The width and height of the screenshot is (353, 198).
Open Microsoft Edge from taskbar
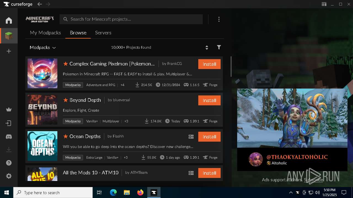(x=113, y=193)
